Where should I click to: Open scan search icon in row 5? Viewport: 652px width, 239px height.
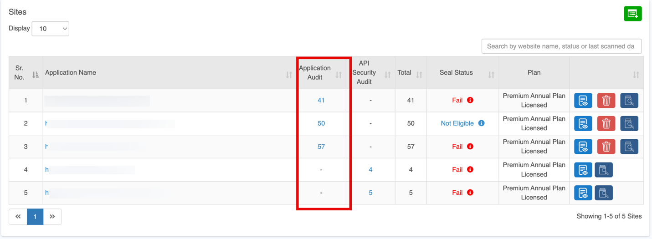pos(604,193)
